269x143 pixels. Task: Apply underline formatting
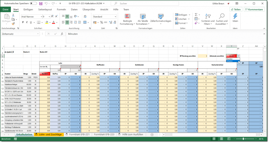click(x=31, y=22)
